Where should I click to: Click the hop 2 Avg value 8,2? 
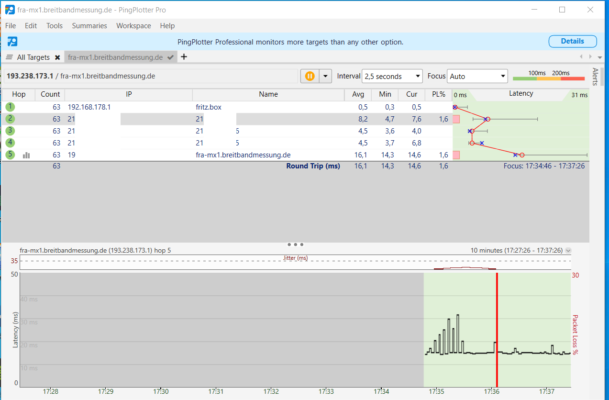click(363, 119)
